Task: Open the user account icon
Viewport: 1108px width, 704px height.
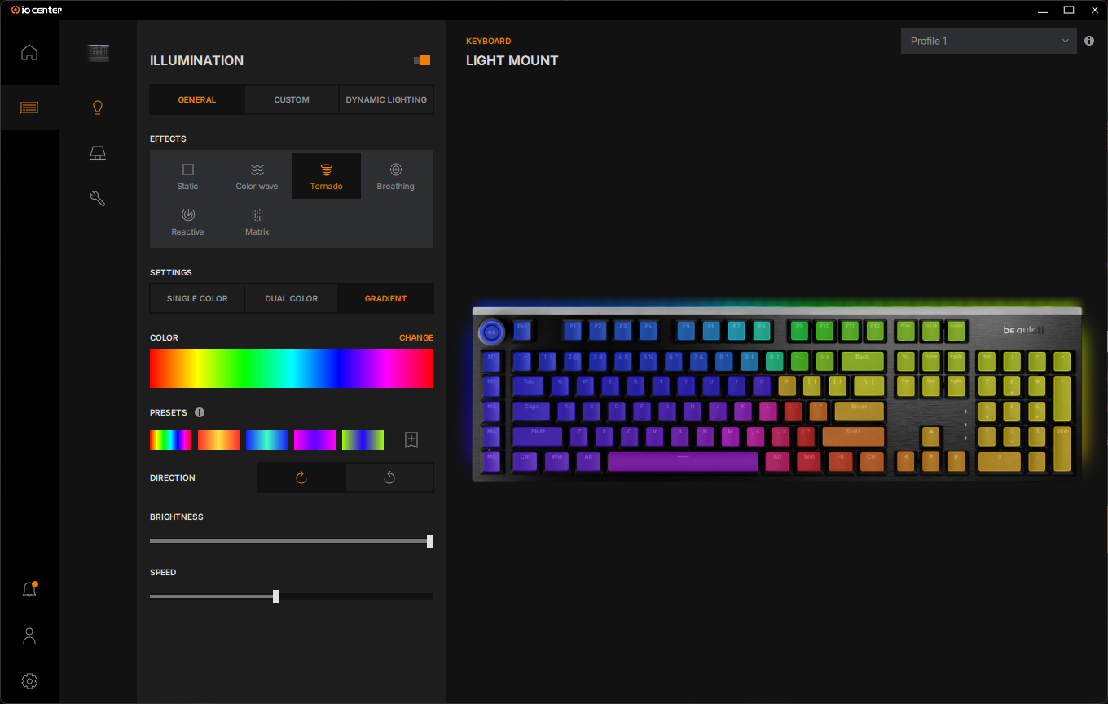Action: click(29, 636)
